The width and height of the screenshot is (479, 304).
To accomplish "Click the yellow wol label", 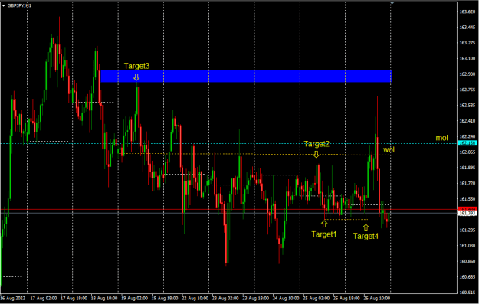I will point(389,149).
